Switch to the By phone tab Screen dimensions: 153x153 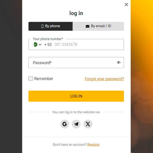tap(50, 26)
